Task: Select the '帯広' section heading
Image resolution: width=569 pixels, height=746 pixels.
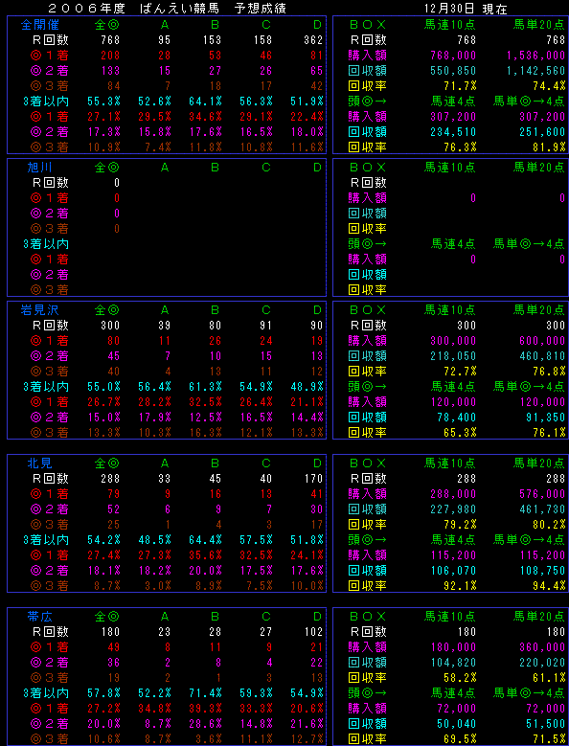Action: pyautogui.click(x=40, y=617)
